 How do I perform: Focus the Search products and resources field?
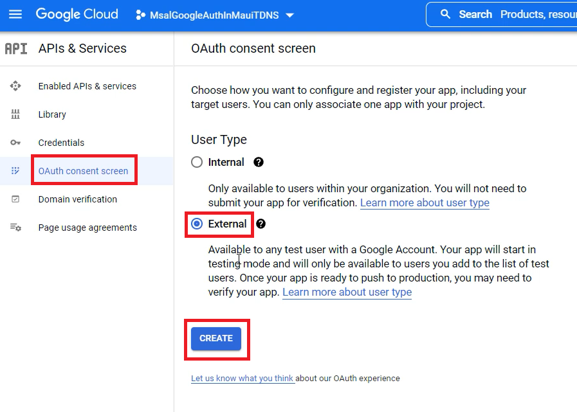pyautogui.click(x=502, y=14)
